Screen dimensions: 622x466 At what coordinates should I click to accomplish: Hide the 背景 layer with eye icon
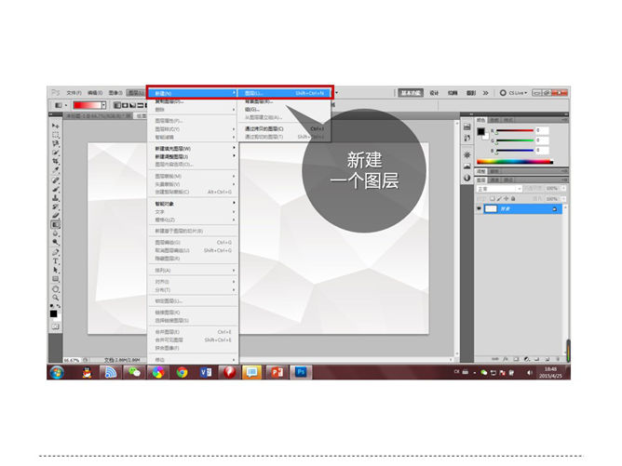click(x=480, y=209)
